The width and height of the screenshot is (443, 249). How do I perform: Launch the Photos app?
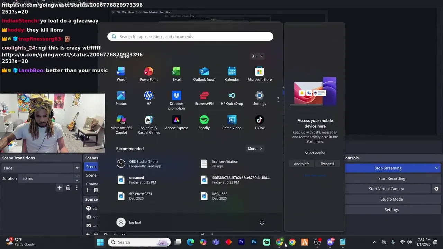[121, 99]
